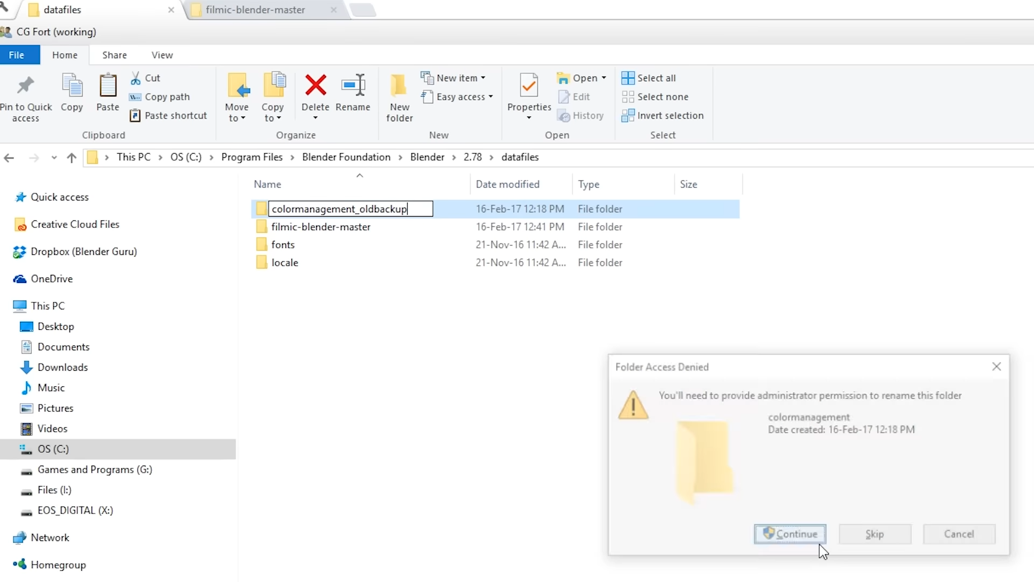Open the Share ribbon tab
Image resolution: width=1034 pixels, height=582 pixels.
(115, 55)
